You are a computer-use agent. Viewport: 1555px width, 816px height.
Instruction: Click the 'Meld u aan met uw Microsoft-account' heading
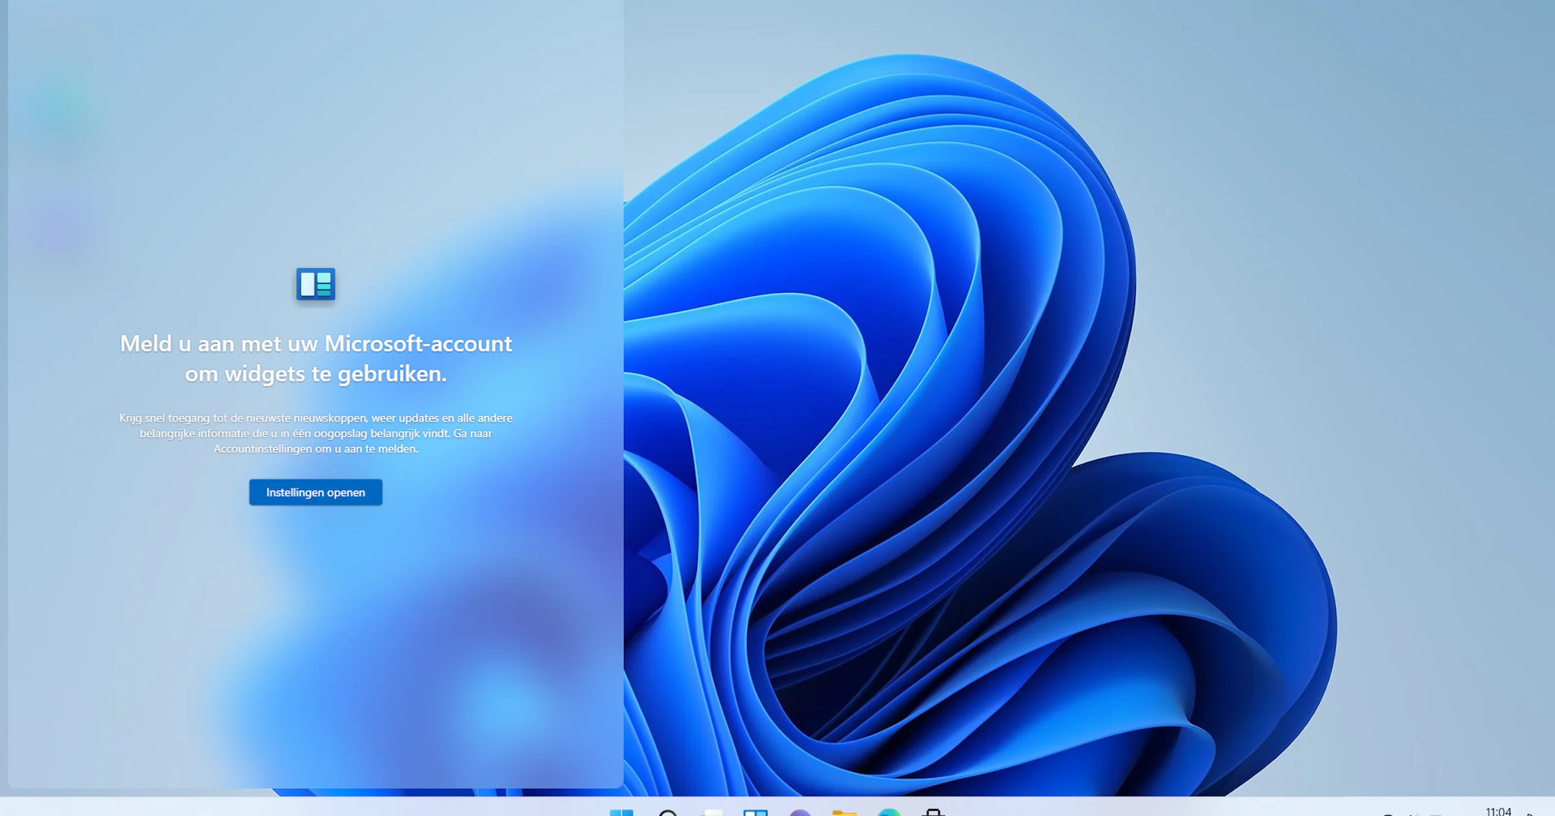point(316,358)
